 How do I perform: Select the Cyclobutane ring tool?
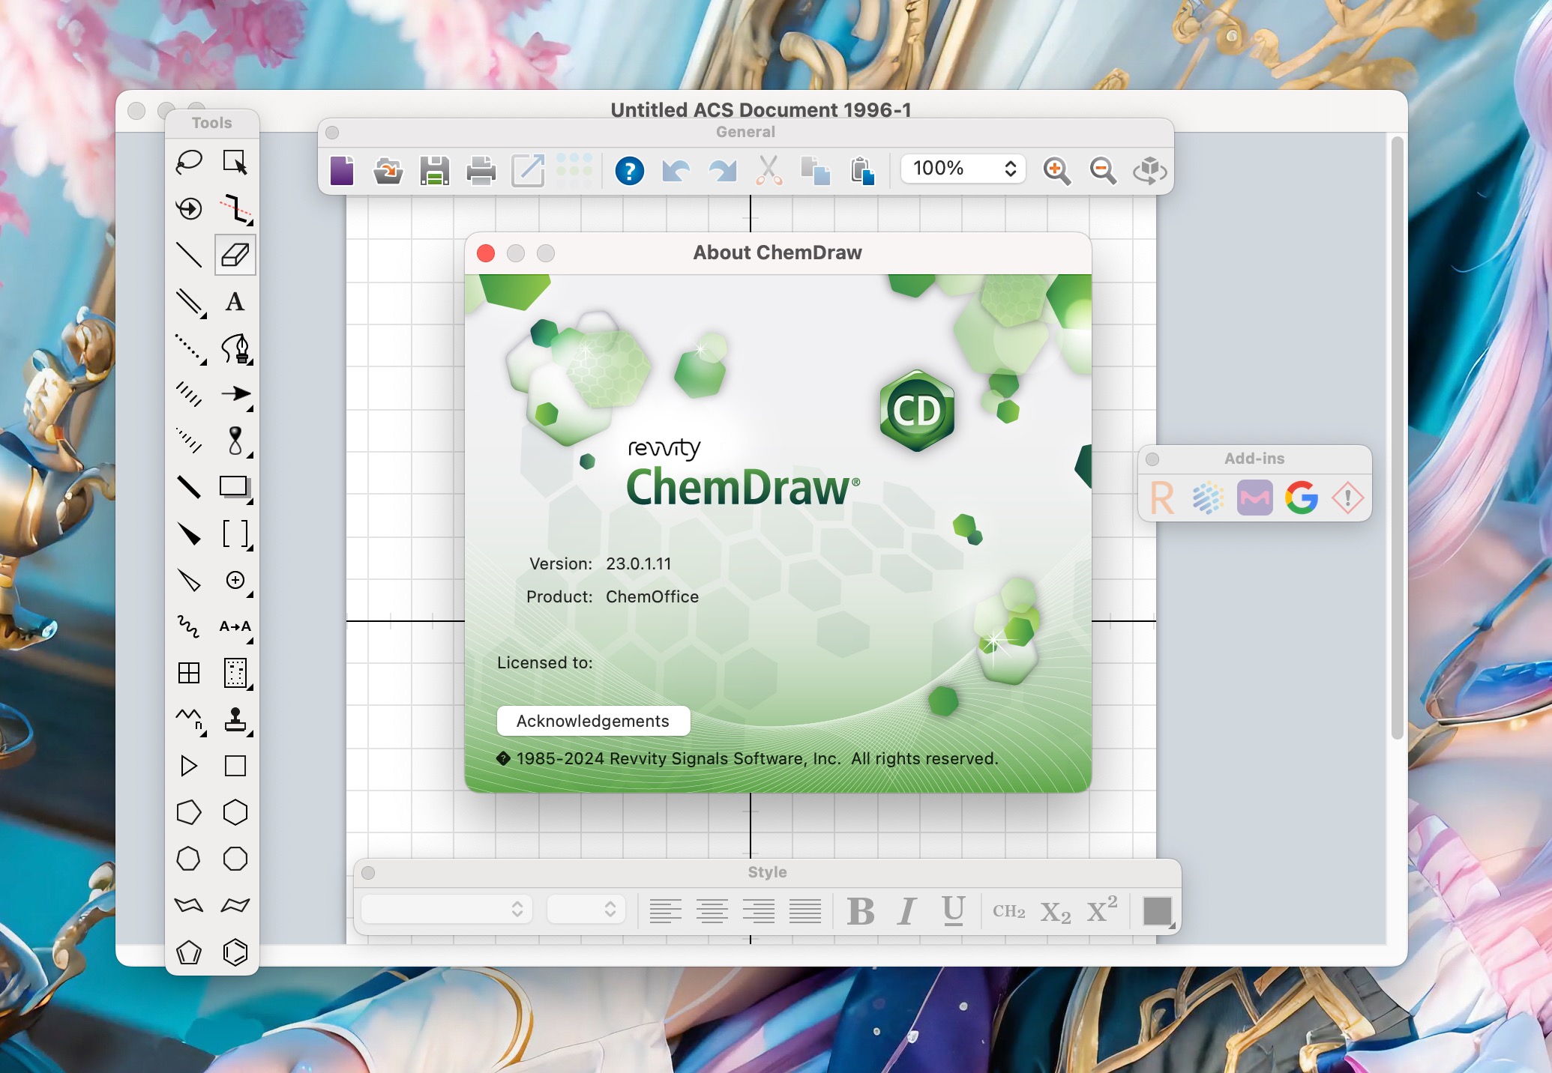pyautogui.click(x=235, y=766)
